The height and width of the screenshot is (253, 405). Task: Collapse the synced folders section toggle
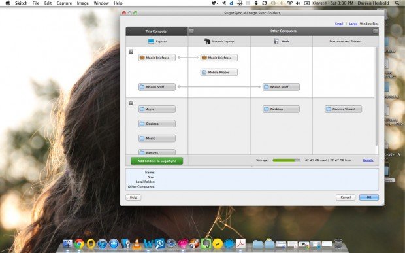tap(131, 52)
